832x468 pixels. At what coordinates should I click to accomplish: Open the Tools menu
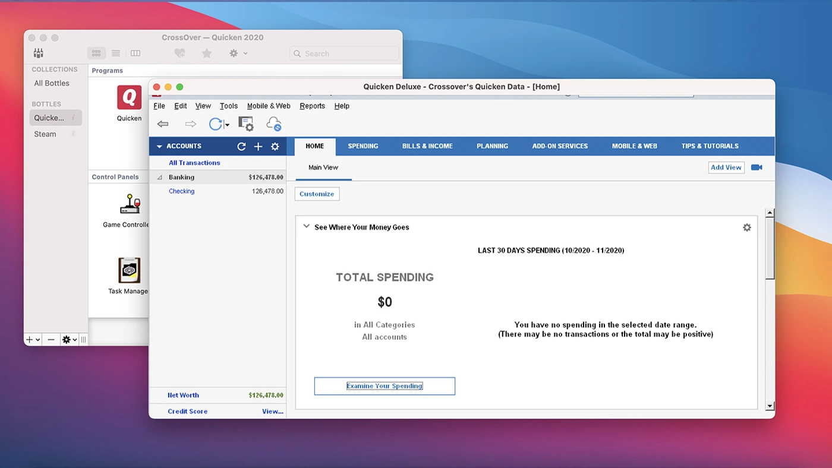tap(228, 106)
